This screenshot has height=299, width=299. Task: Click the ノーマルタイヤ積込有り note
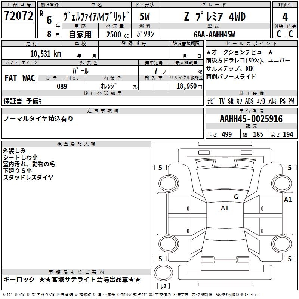coord(38,119)
